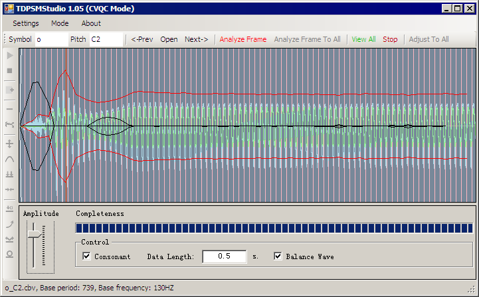479x297 pixels.
Task: Click the View All toolbar button
Action: (x=363, y=39)
